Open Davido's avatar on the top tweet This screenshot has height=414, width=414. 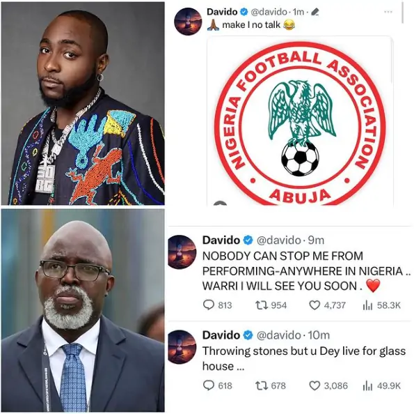point(188,22)
